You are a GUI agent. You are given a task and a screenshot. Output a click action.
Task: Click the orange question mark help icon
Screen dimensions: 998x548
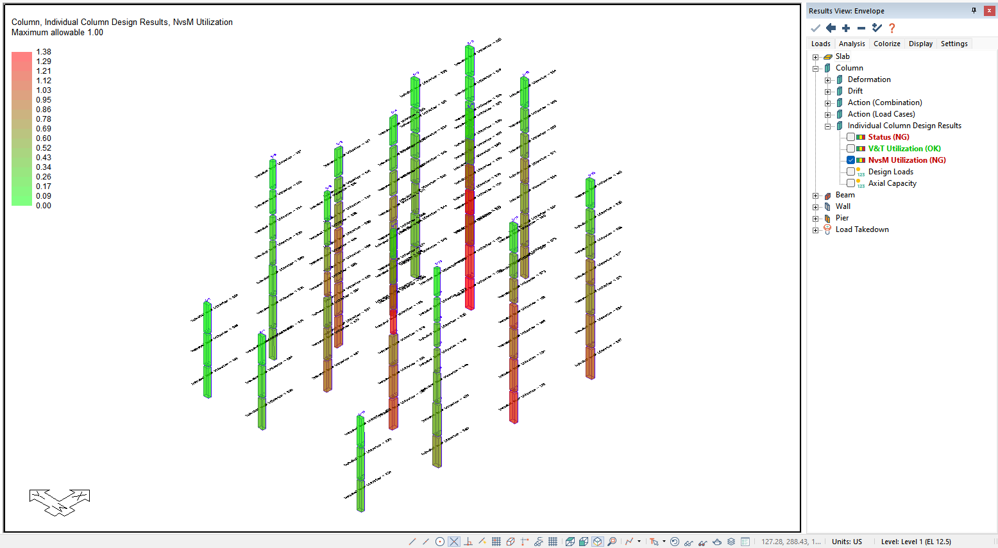coord(892,28)
